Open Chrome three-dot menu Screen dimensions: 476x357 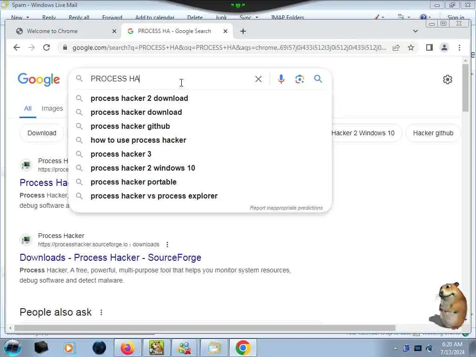[459, 48]
